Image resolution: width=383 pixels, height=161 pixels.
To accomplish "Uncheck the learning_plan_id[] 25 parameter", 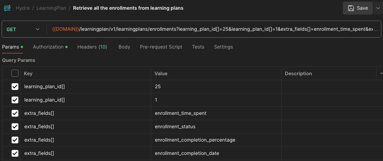I will [x=15, y=87].
